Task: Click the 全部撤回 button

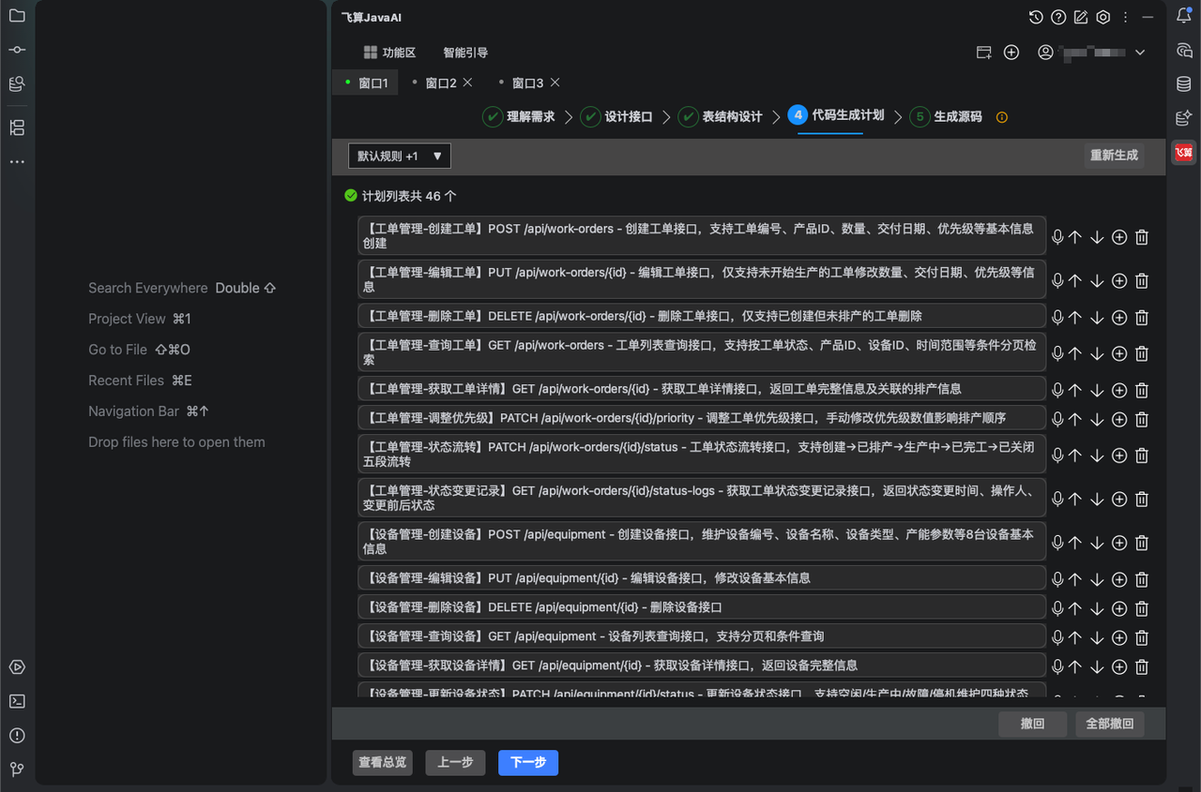Action: [1110, 724]
